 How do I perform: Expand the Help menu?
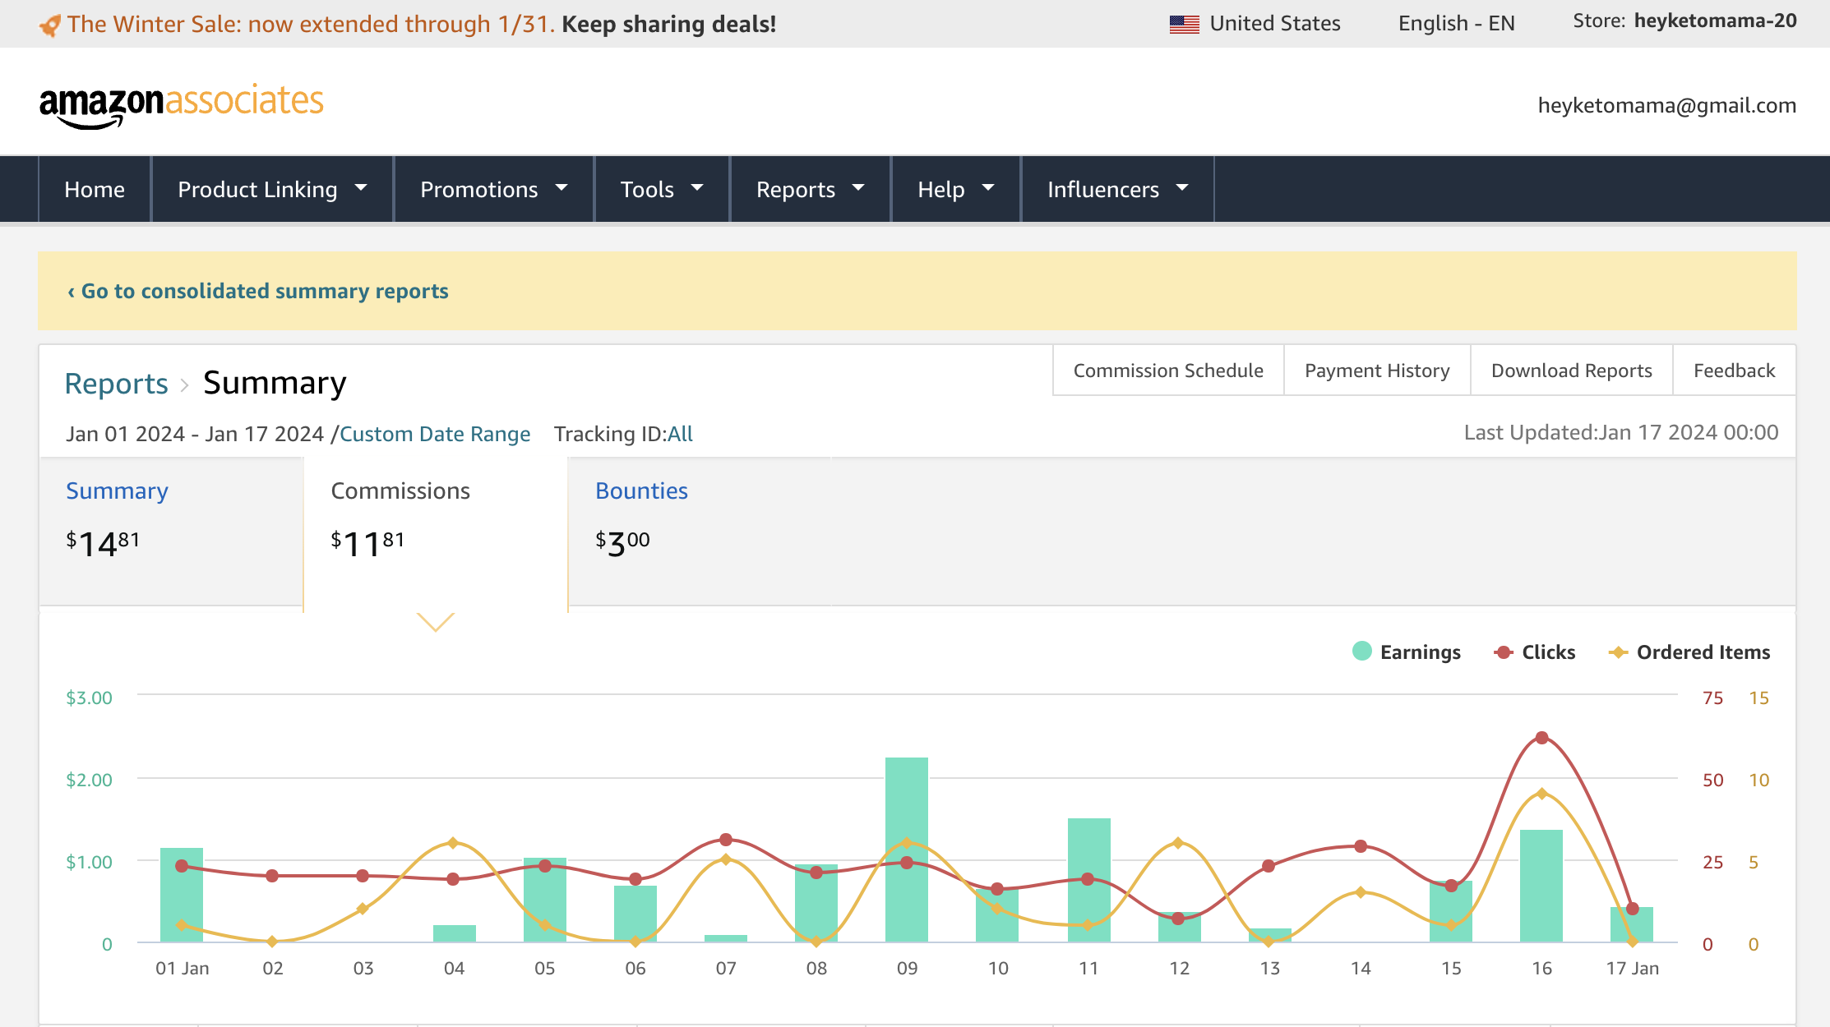coord(955,189)
